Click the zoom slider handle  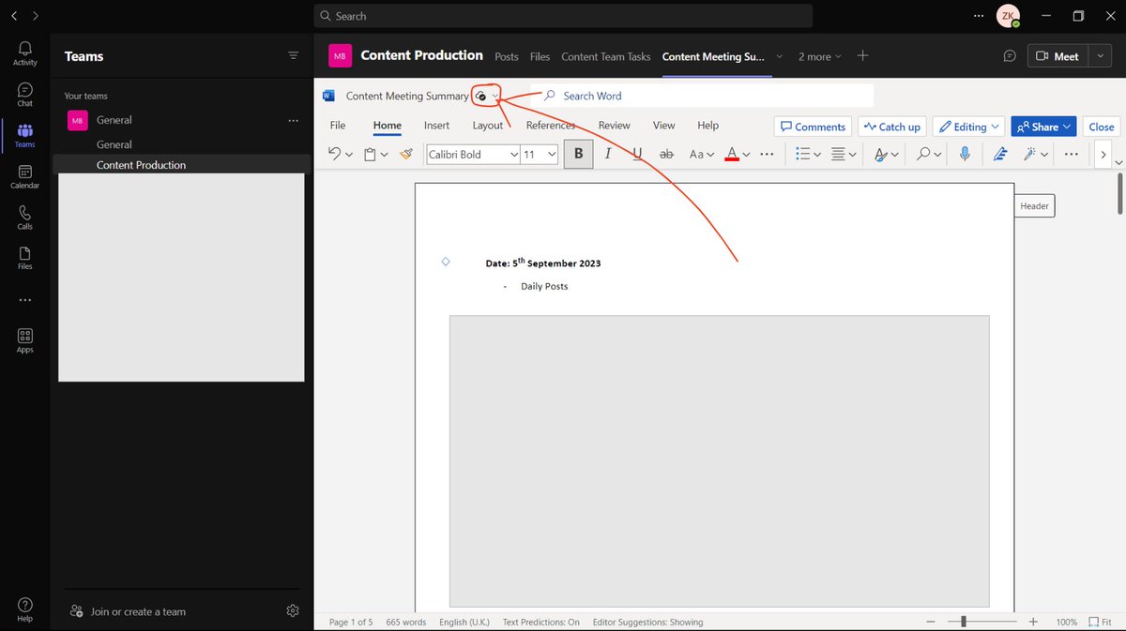[963, 622]
